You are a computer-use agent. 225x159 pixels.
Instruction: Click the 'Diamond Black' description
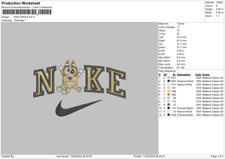185,81
